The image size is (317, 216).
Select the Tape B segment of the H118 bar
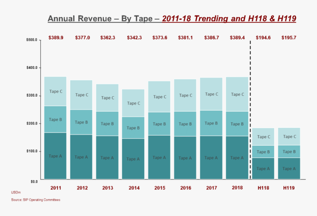tap(263, 152)
